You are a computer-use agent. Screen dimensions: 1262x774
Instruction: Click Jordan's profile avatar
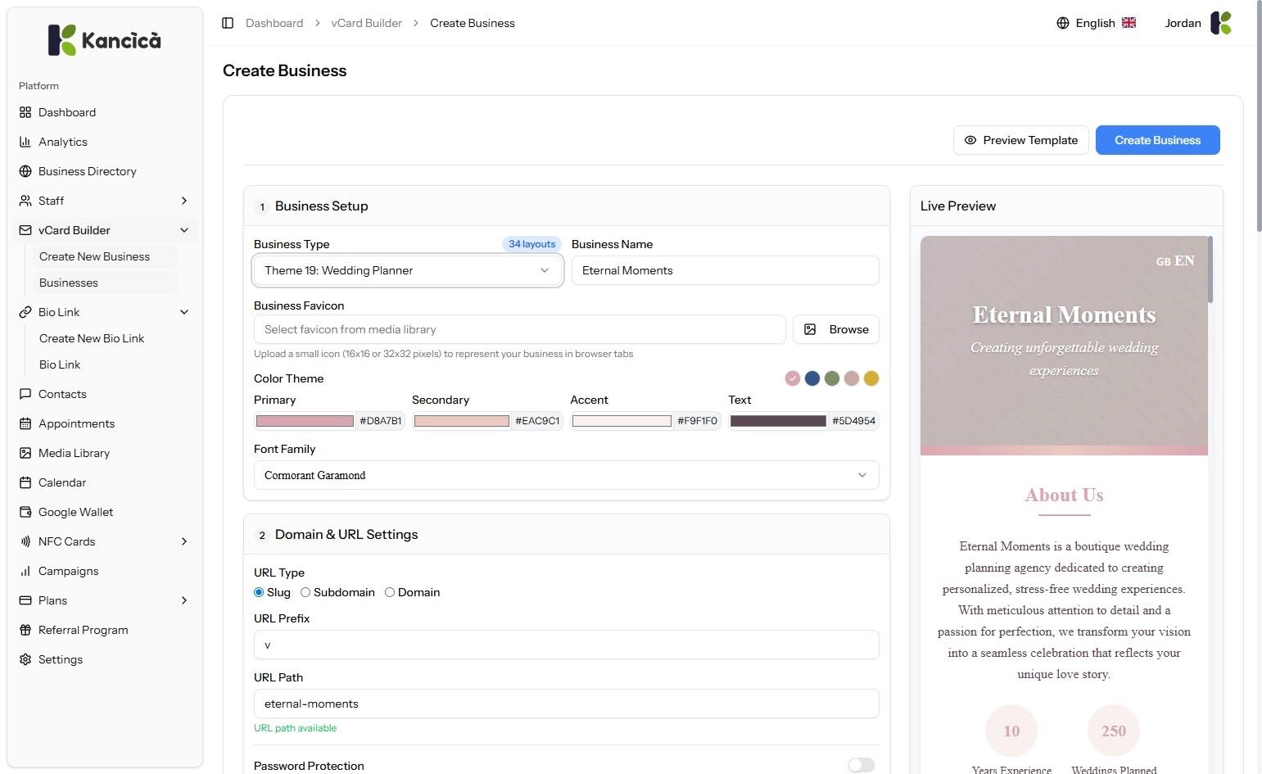[1221, 23]
